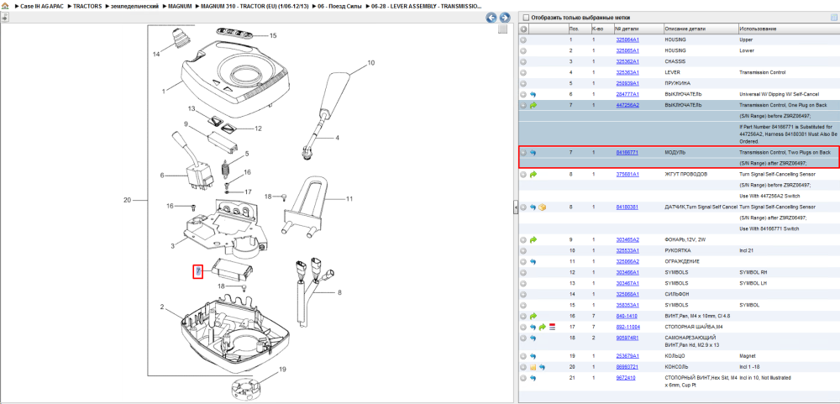The image size is (840, 404).
Task: Select 'ЖГУТ ПРОВОДОВ' description cell
Action: point(685,174)
